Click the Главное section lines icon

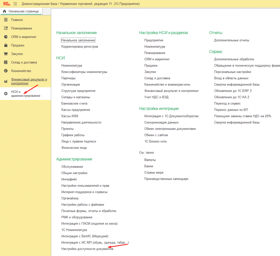click(x=6, y=20)
